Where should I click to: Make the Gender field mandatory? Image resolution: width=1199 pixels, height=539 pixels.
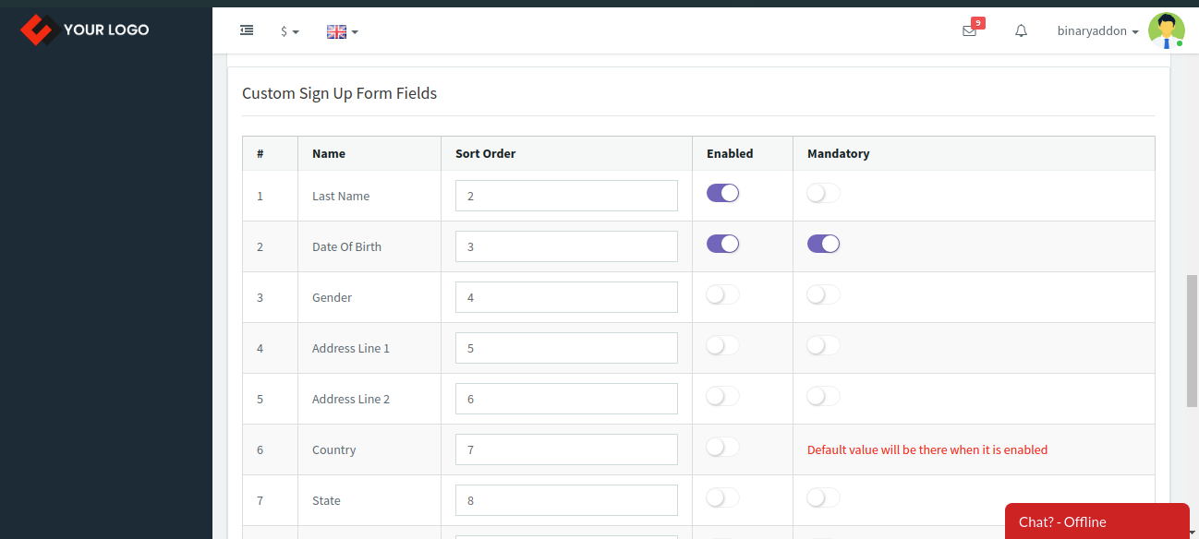[x=823, y=294]
